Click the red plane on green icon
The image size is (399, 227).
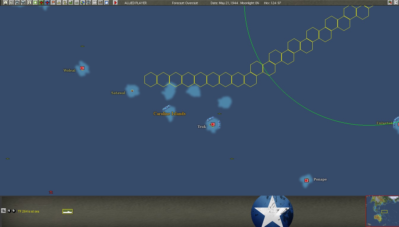(41, 3)
